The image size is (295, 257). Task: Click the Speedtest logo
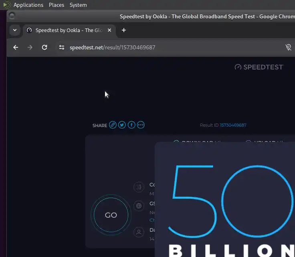259,67
